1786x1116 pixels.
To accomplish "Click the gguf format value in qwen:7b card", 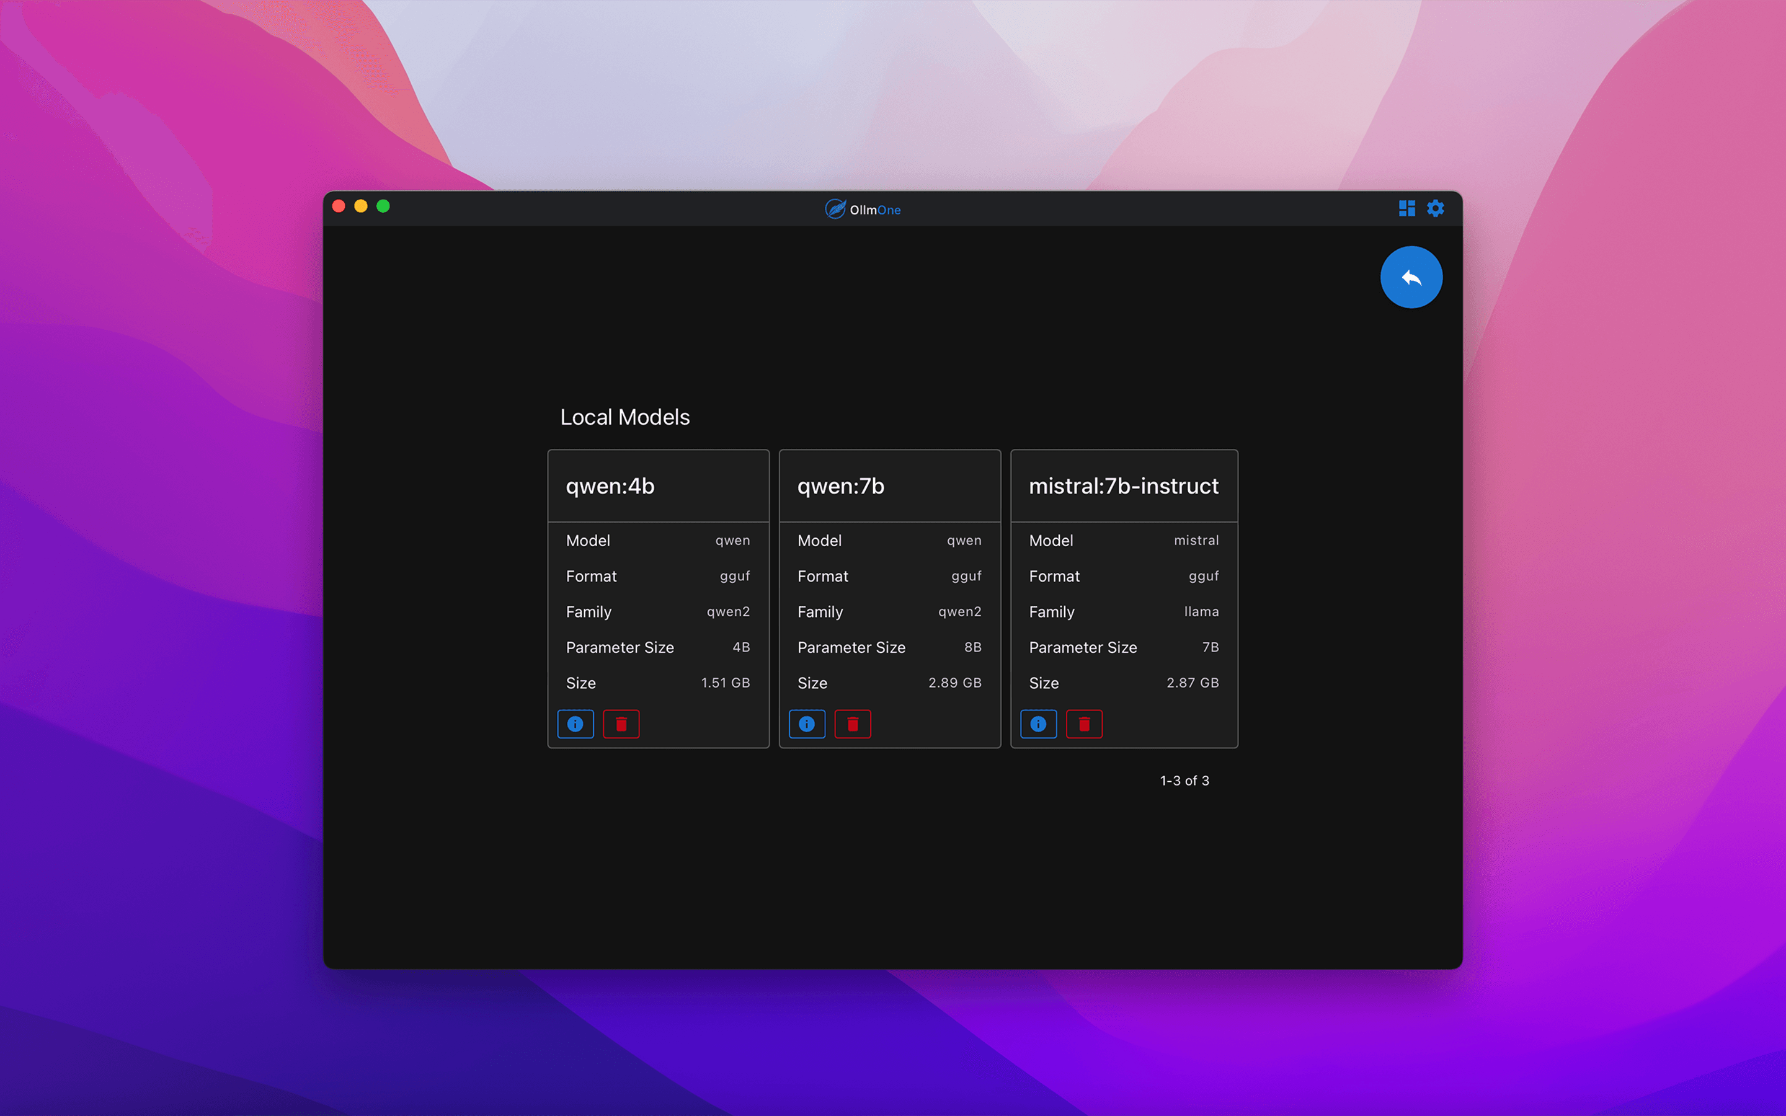I will (x=966, y=577).
